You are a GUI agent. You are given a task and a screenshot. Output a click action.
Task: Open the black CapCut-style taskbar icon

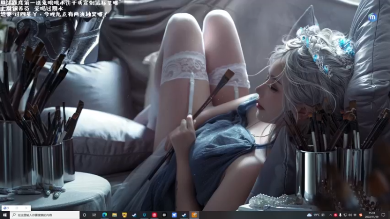[164, 215]
